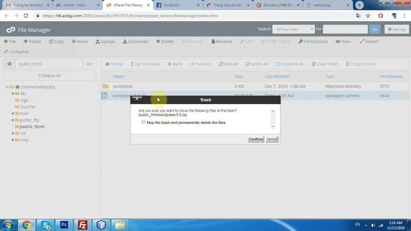The image size is (411, 231).
Task: Bookmark page with the star icon
Action: (x=368, y=15)
